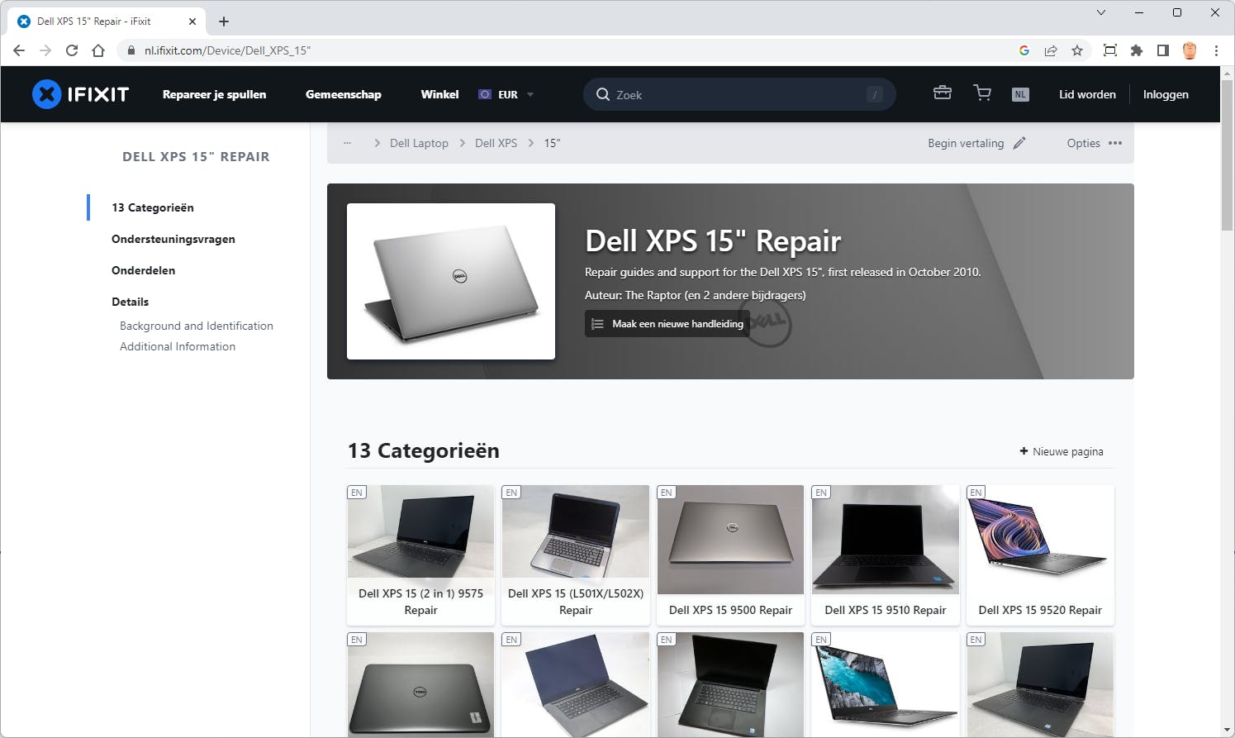Click in the Zoek search field
The height and width of the screenshot is (738, 1235).
[739, 94]
